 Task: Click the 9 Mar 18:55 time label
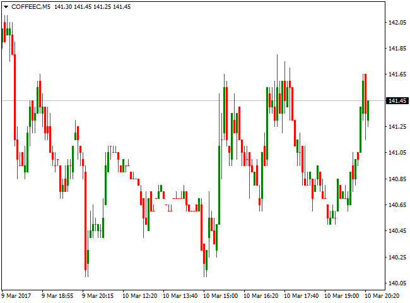coord(57,296)
